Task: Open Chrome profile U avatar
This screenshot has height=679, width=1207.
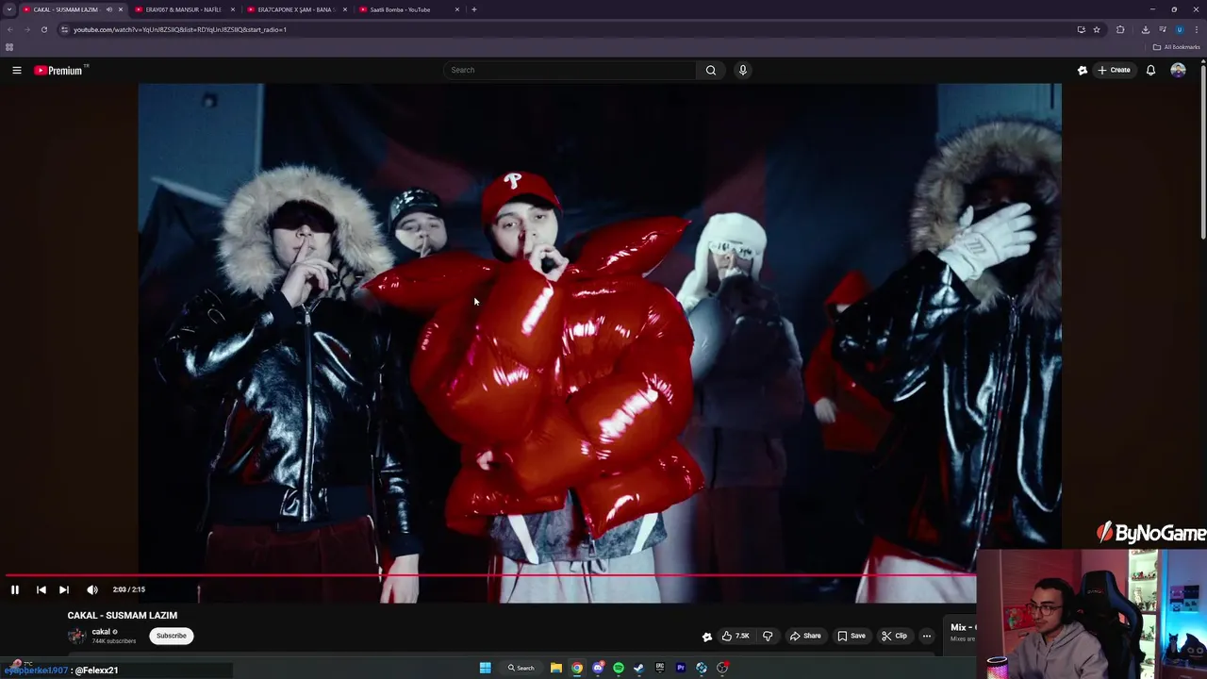Action: tap(1179, 29)
